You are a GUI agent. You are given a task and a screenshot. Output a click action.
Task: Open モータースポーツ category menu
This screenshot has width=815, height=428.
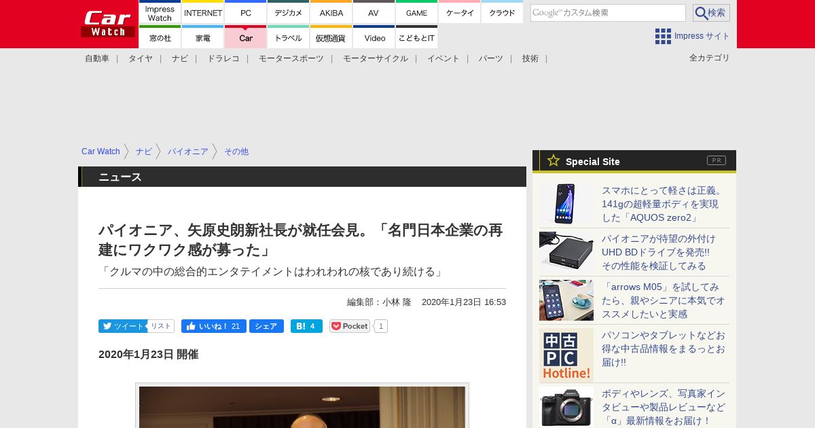(x=291, y=58)
